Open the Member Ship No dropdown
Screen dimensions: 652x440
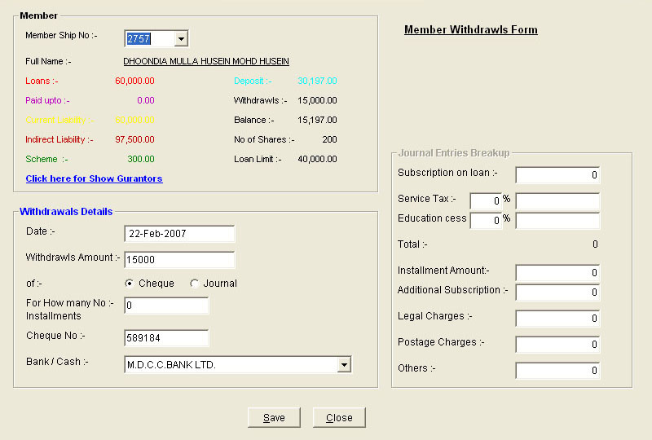[181, 39]
